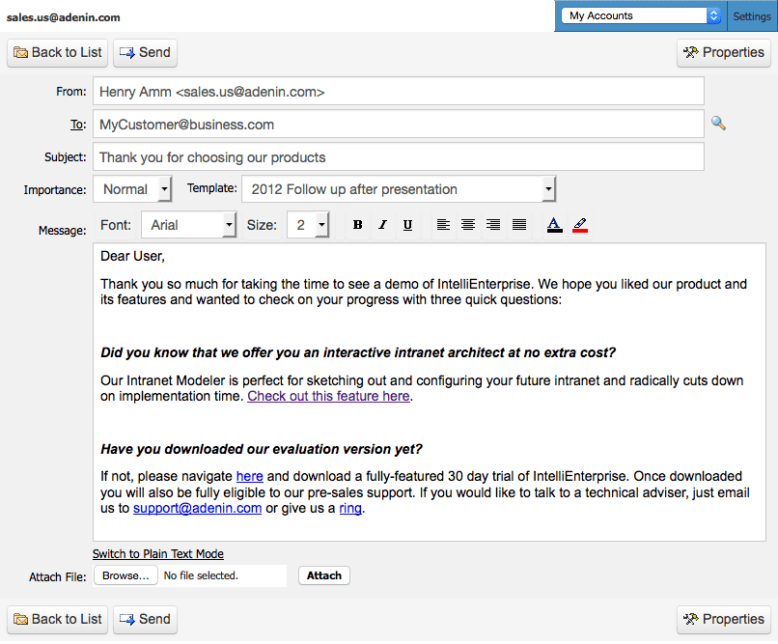Click the sales.us@adenin.com account heading
The width and height of the screenshot is (778, 644).
pyautogui.click(x=63, y=17)
